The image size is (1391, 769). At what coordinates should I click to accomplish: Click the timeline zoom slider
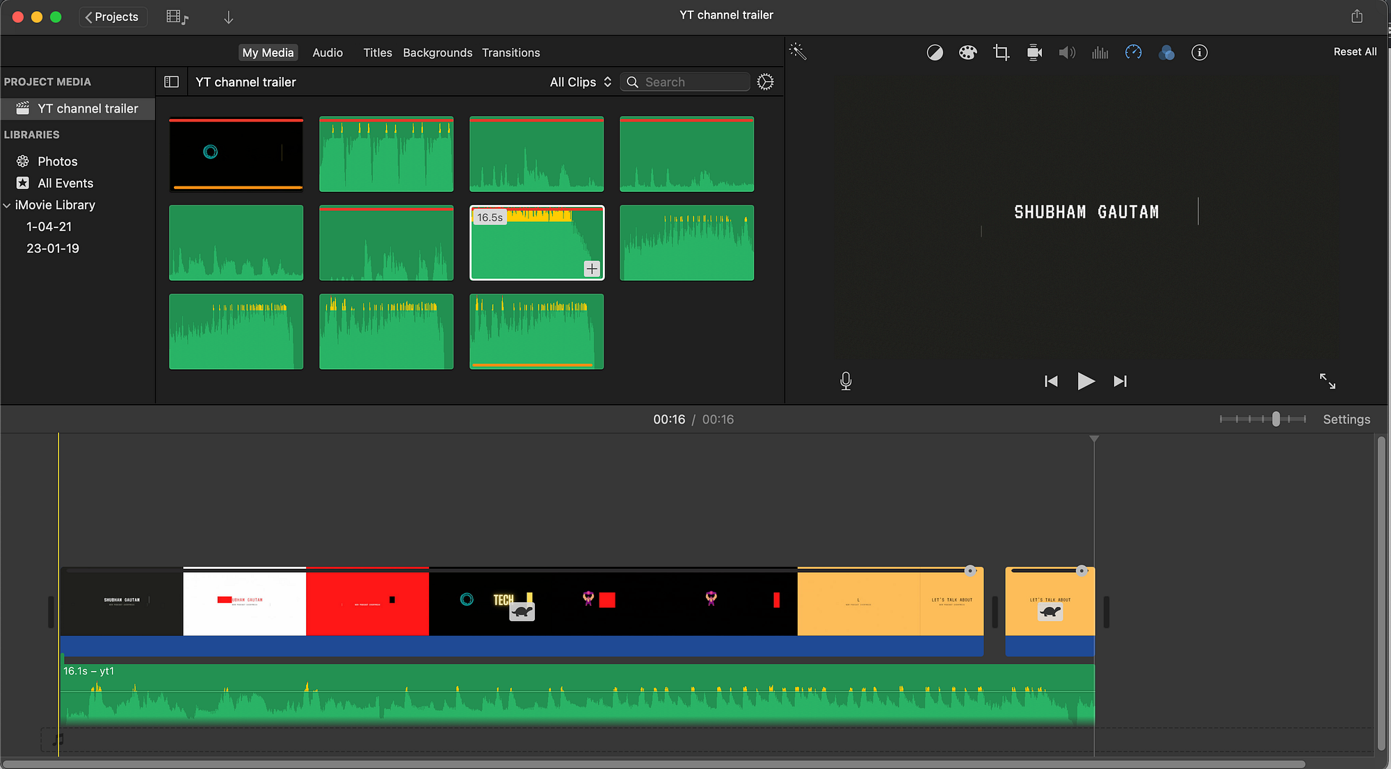pyautogui.click(x=1276, y=419)
